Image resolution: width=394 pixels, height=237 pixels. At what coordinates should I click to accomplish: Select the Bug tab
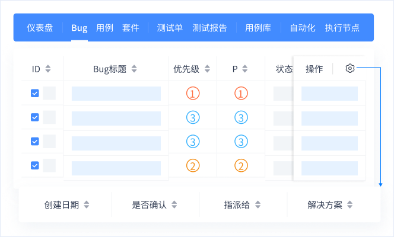pyautogui.click(x=80, y=28)
